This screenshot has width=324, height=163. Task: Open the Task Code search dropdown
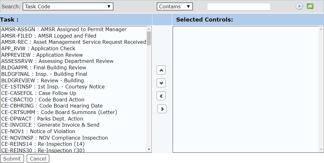(x=68, y=6)
